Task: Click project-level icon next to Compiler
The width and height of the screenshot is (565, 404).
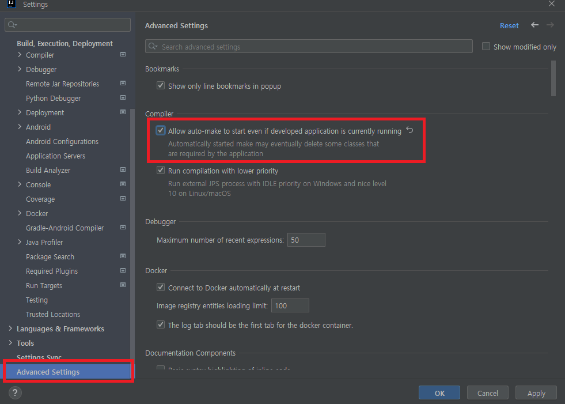Action: point(123,55)
